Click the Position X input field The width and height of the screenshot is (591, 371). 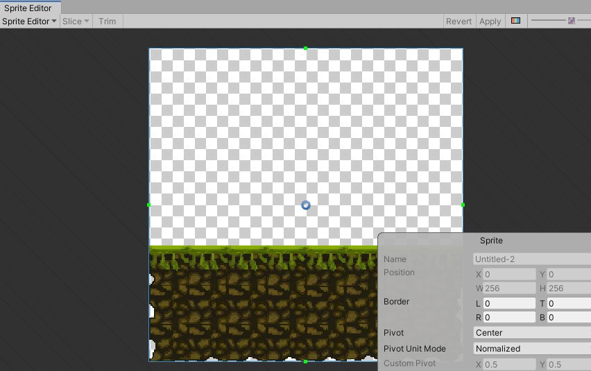[509, 274]
